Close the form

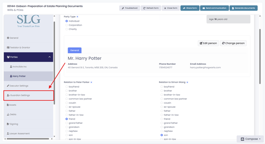171,8
